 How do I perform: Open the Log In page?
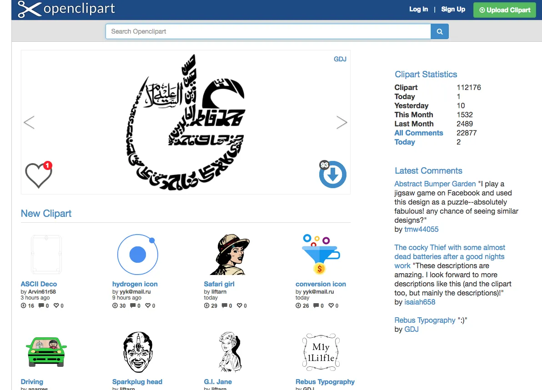pyautogui.click(x=419, y=10)
